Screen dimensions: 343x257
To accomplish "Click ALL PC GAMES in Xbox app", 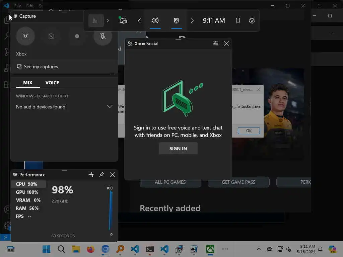I will [170, 182].
